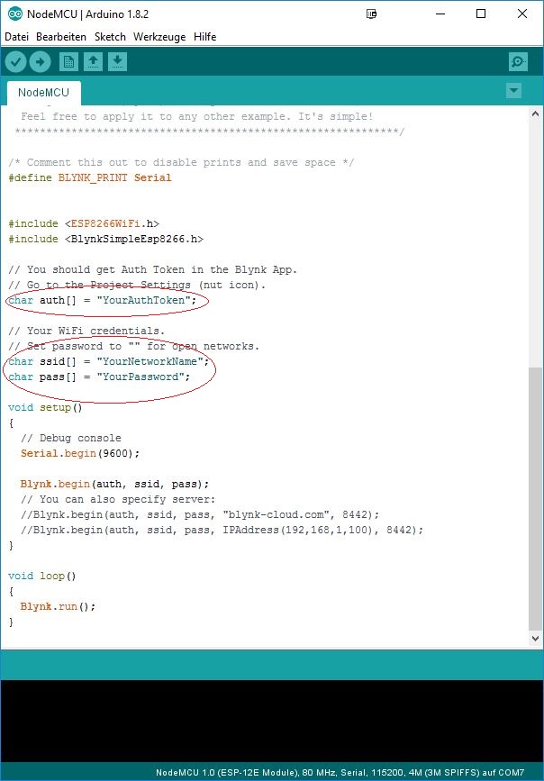
Task: Click on "YourAuthToken" string
Action: coord(144,300)
